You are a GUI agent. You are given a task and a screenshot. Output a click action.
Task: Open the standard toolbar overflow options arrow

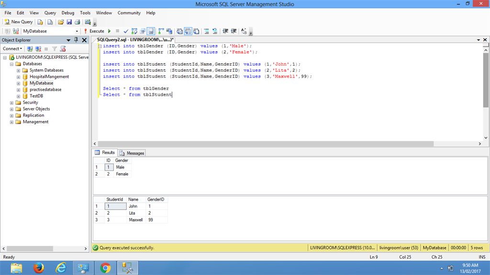coord(95,23)
